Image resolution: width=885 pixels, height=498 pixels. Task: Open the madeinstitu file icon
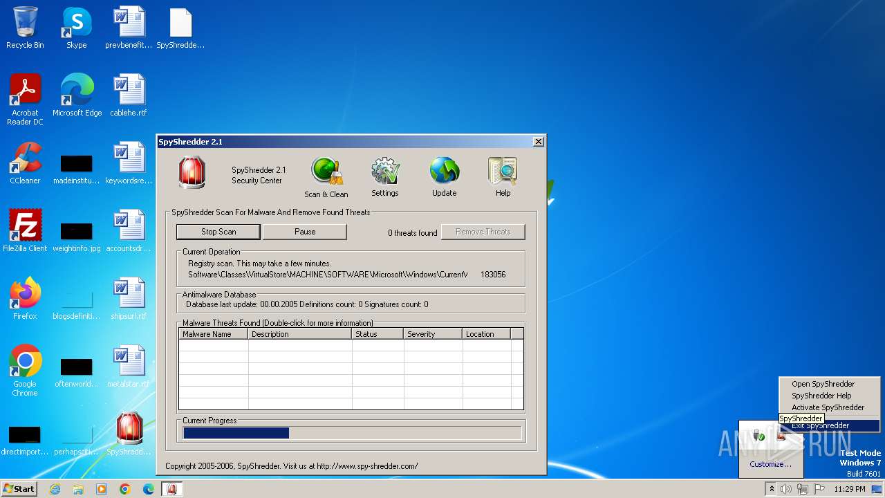pos(77,168)
